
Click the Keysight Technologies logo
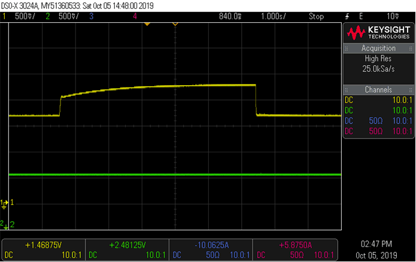click(x=378, y=32)
